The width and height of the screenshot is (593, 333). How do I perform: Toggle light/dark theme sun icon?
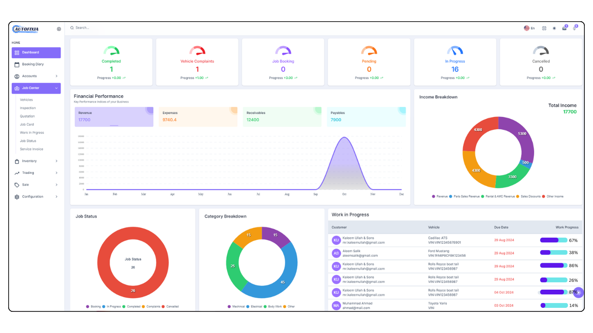pos(554,28)
